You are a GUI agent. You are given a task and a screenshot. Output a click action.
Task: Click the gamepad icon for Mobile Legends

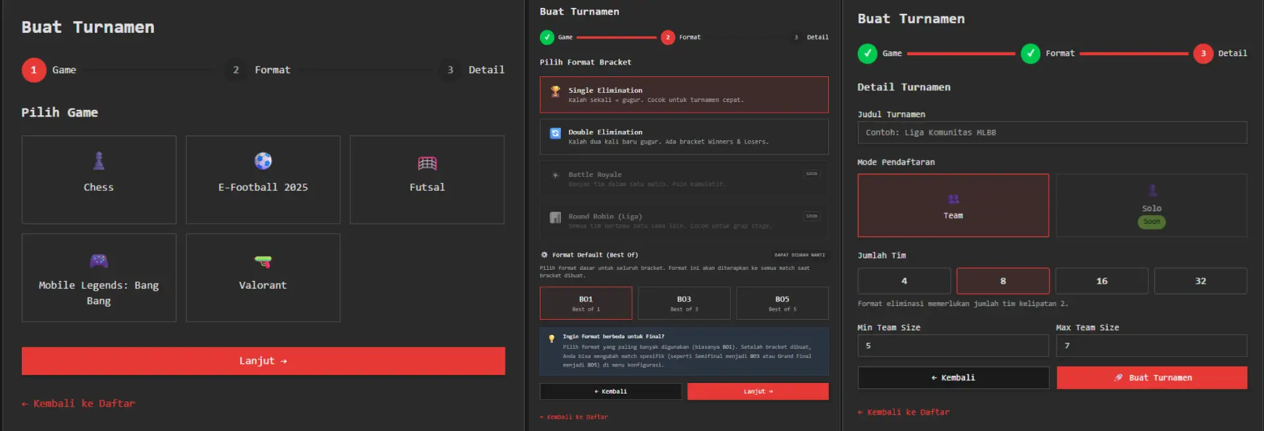pos(99,261)
